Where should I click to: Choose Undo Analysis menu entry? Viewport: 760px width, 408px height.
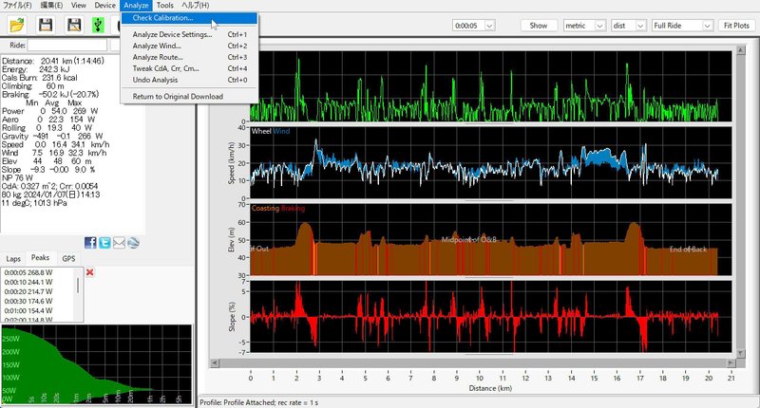click(x=189, y=80)
